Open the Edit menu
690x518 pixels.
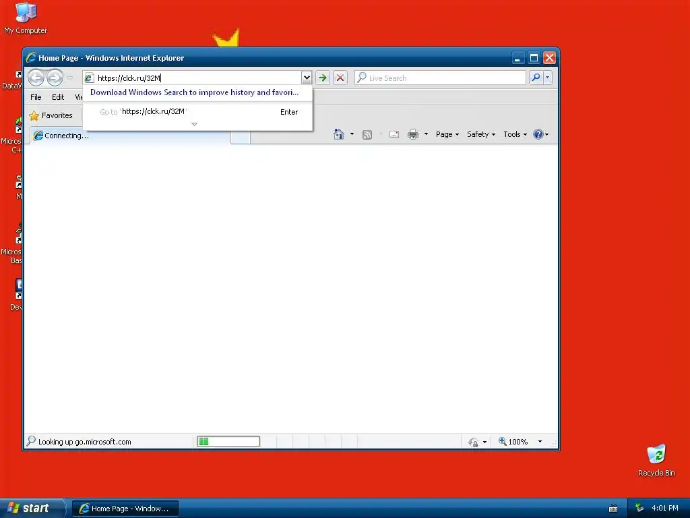[x=58, y=97]
